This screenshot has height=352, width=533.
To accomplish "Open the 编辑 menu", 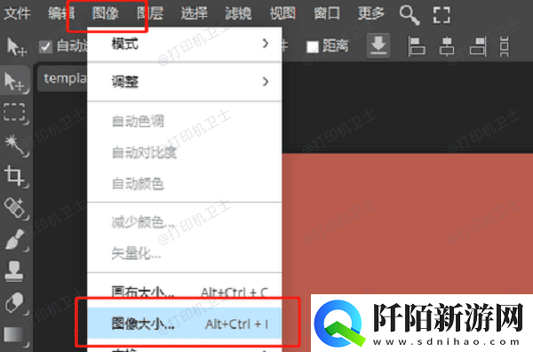I will pos(61,13).
